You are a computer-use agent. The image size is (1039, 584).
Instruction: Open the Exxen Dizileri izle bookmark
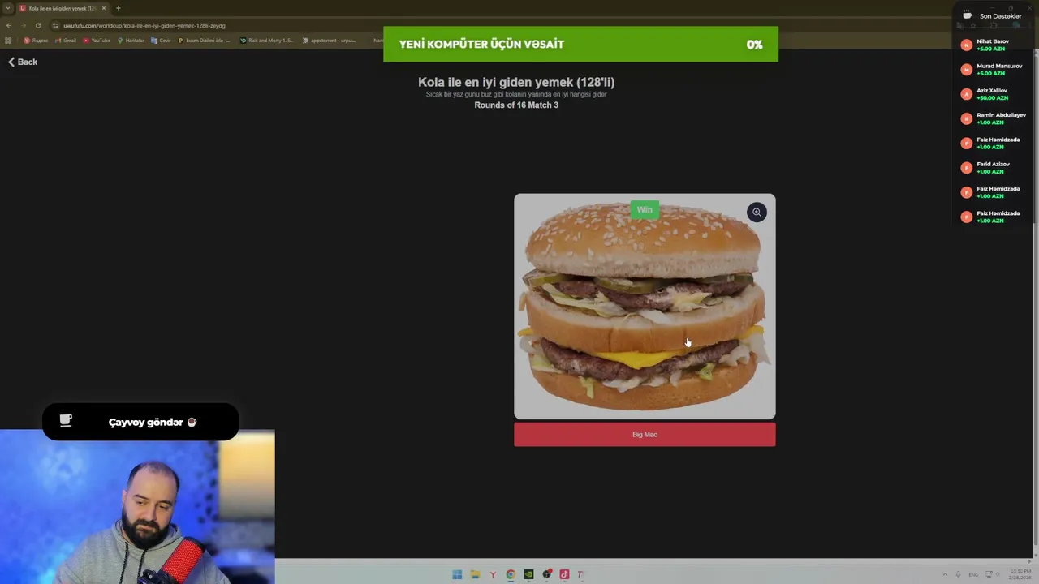click(204, 40)
